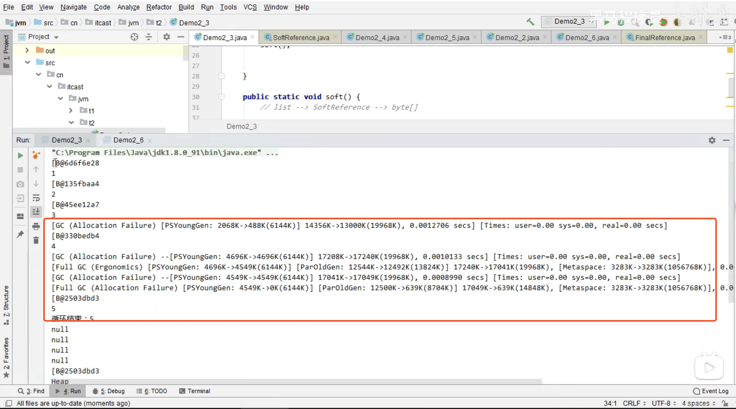The width and height of the screenshot is (736, 409).
Task: Switch to Demo2_4.java editor tab
Action: (x=377, y=37)
